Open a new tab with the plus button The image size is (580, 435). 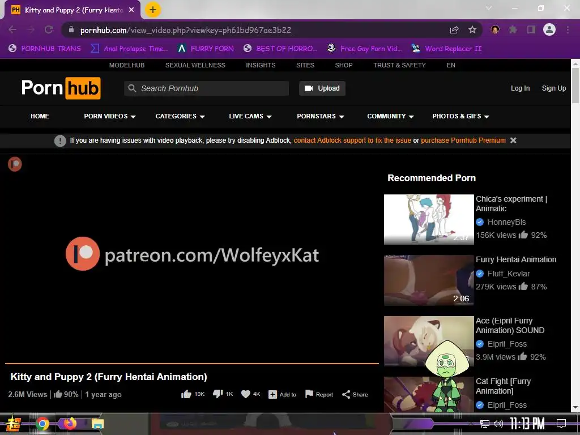[153, 10]
